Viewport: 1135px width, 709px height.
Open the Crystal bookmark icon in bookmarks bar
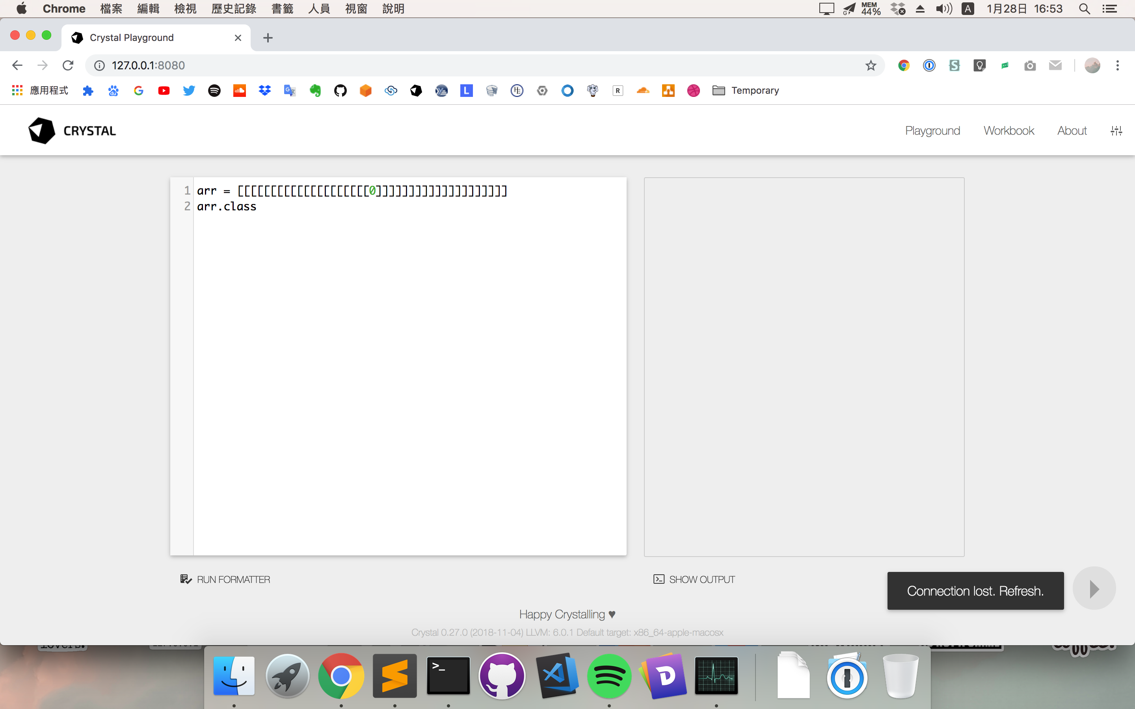(416, 91)
